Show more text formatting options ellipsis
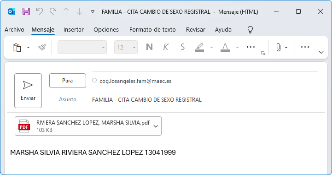Viewport: 332px width, 175px height. 250,47
